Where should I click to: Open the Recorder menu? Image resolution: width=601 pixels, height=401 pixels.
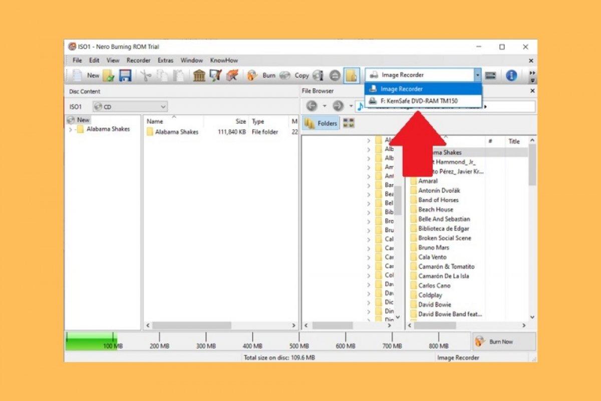138,60
